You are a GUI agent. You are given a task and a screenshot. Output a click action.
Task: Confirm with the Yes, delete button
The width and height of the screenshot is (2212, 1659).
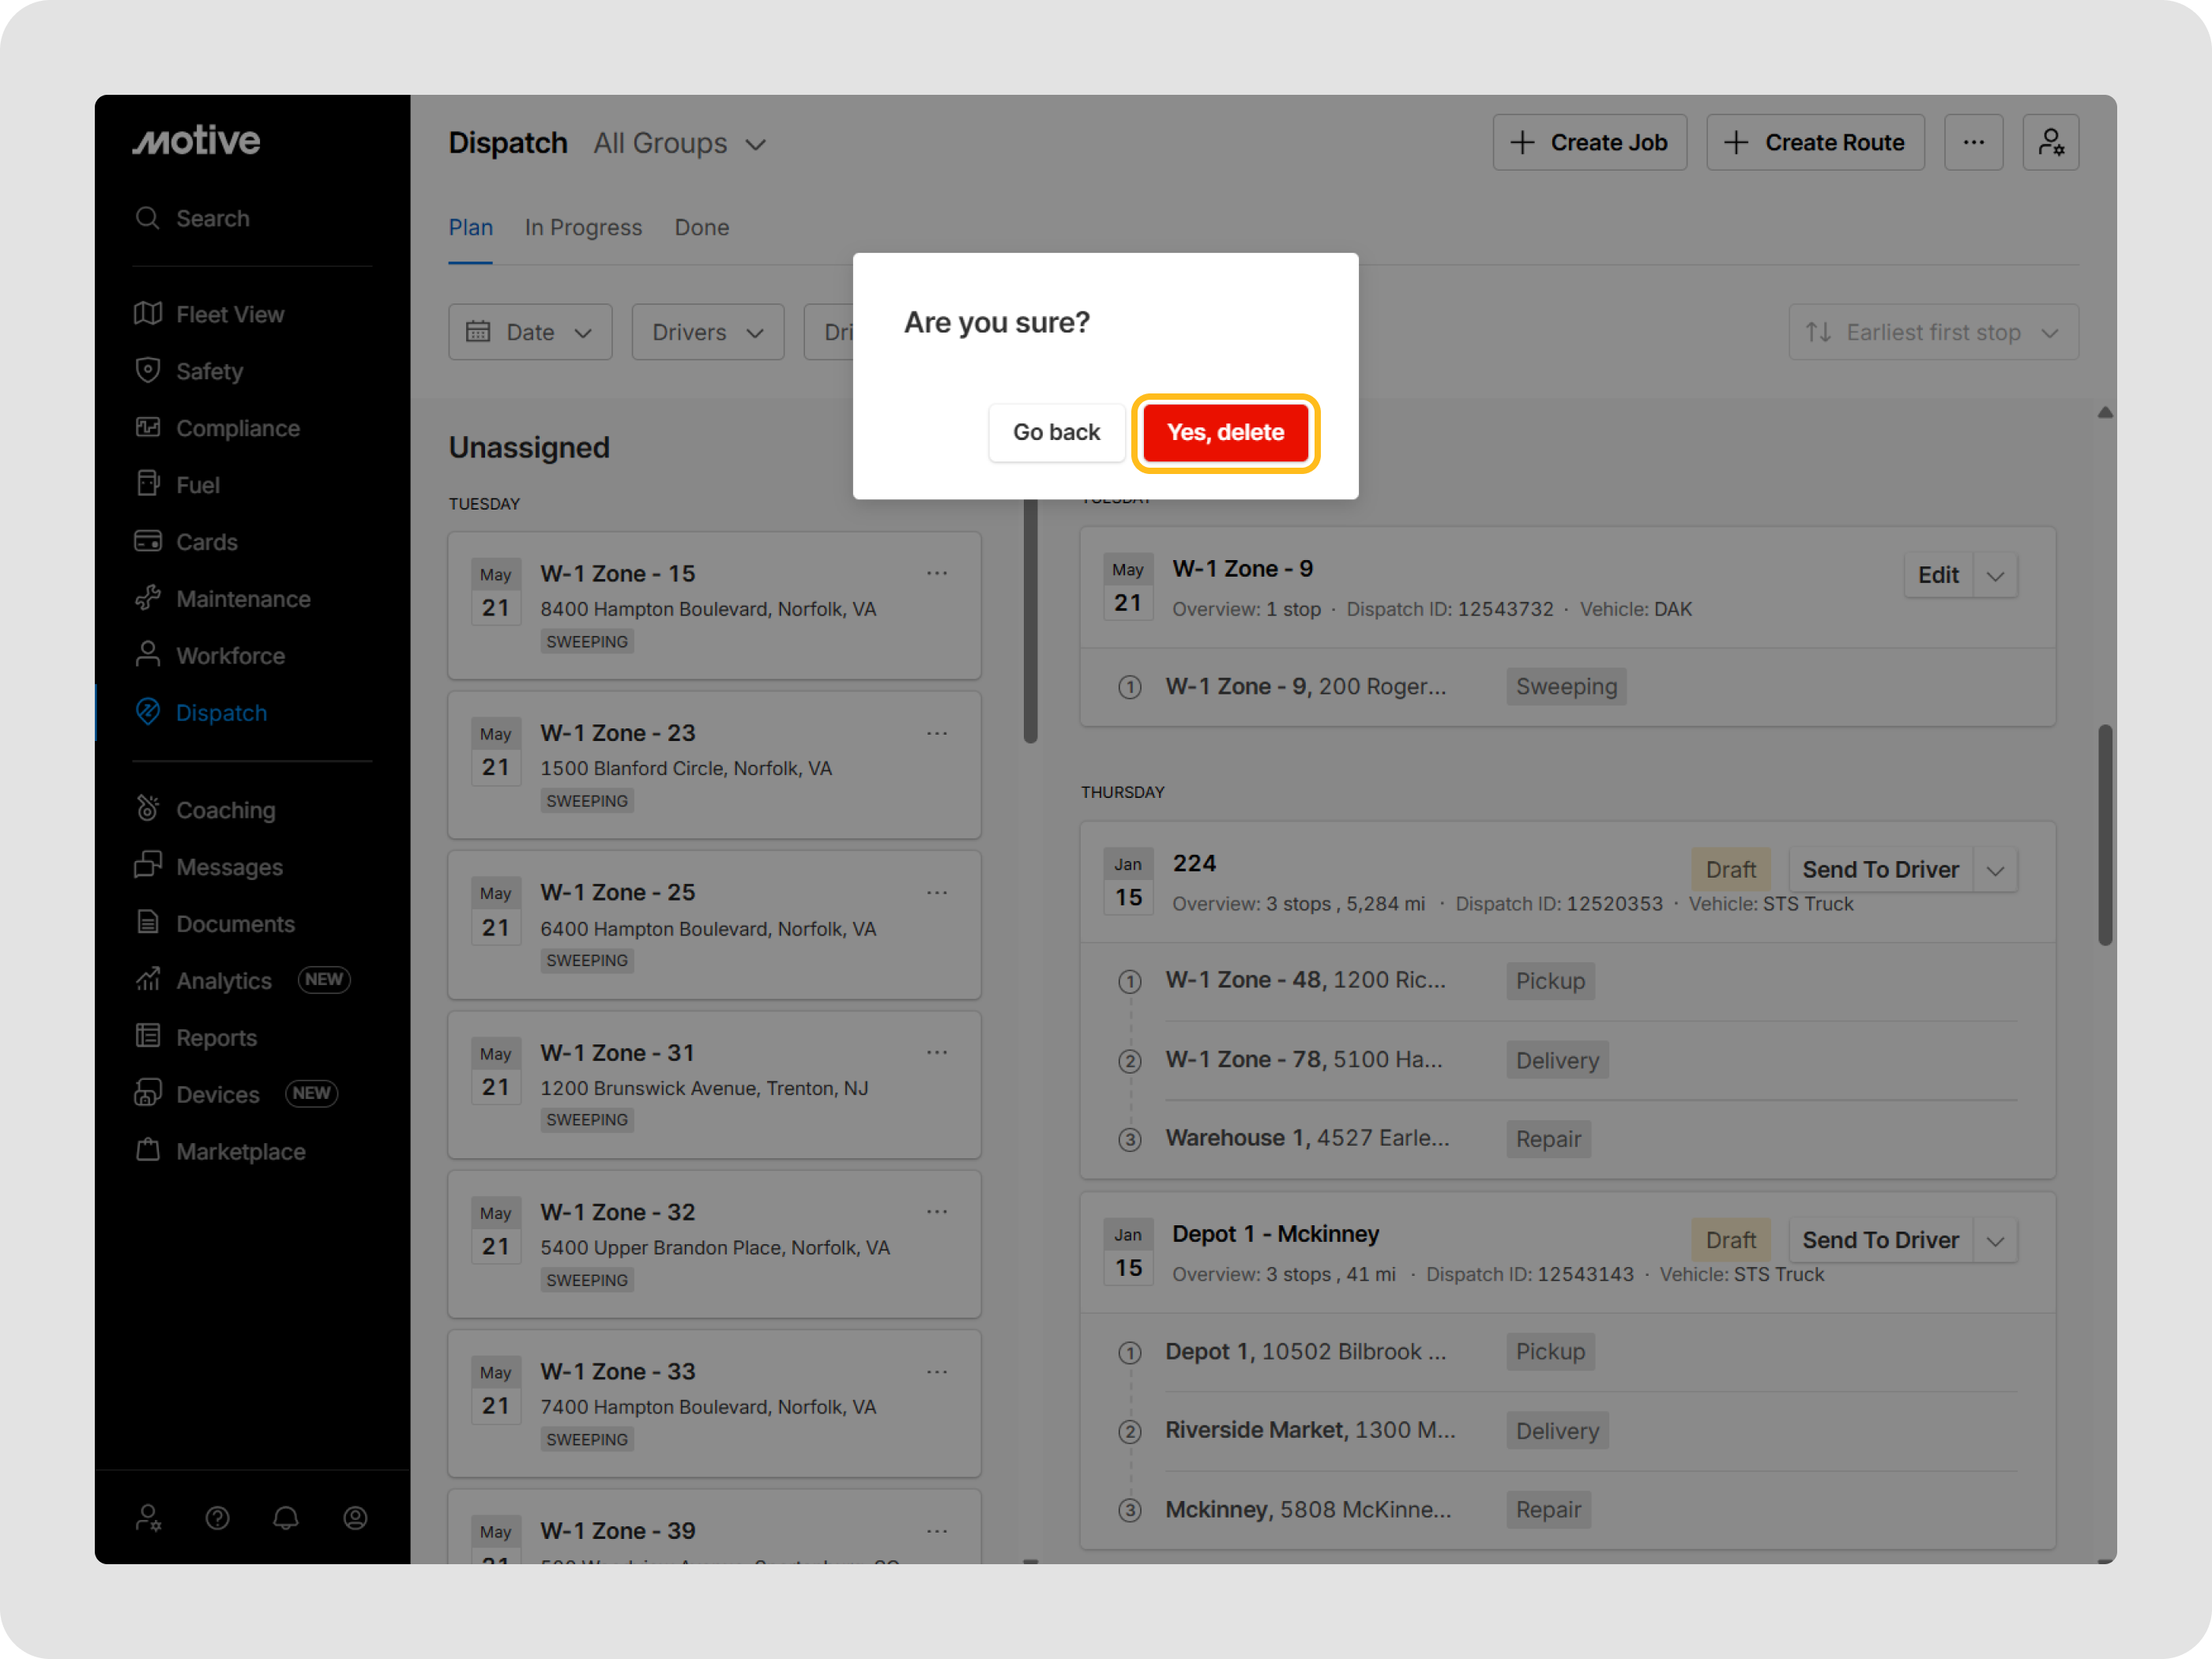tap(1225, 432)
